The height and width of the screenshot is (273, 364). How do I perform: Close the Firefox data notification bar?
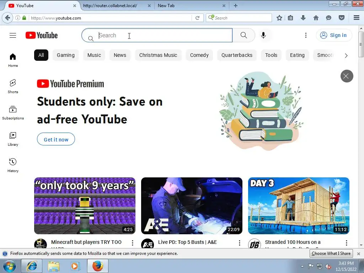pos(358,254)
